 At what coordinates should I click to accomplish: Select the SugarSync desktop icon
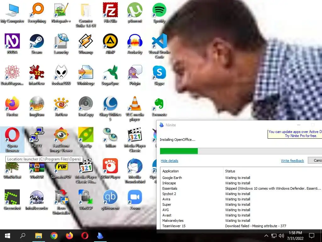point(110,75)
